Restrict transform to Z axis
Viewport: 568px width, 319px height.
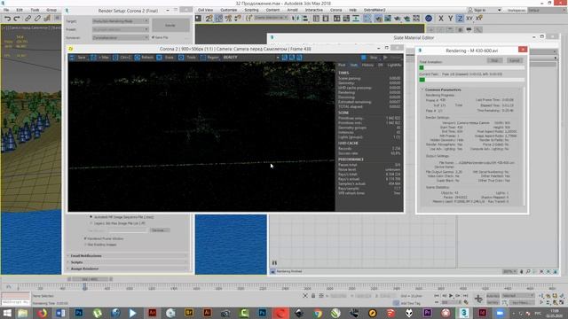click(460, 18)
